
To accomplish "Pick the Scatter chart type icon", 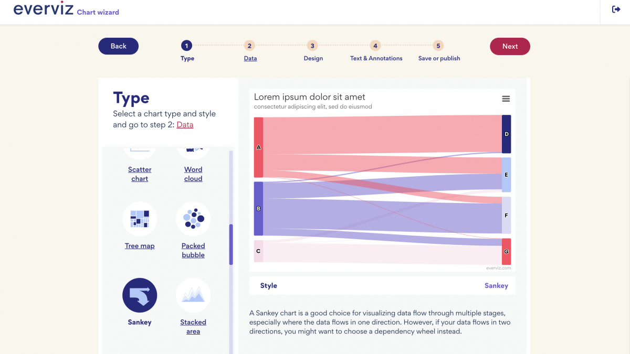I will tap(140, 148).
